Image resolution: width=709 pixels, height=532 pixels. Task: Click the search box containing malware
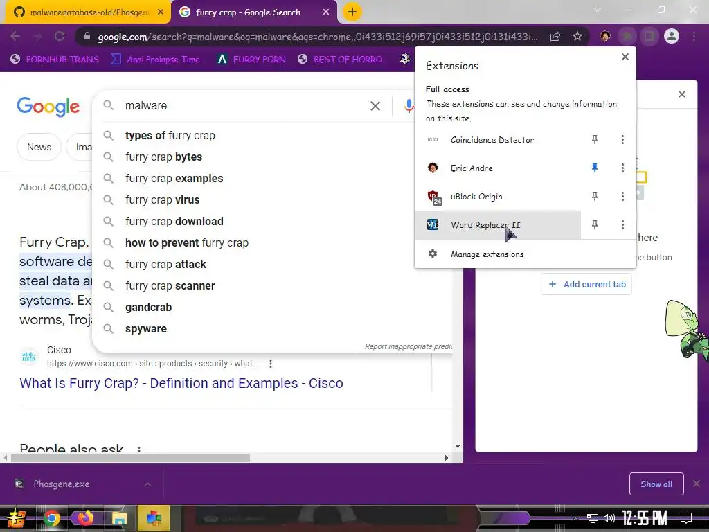(x=243, y=105)
